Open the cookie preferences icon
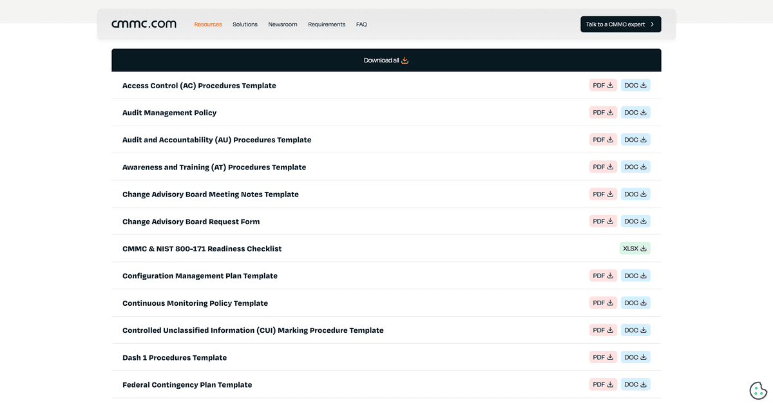This screenshot has height=405, width=773. (758, 390)
